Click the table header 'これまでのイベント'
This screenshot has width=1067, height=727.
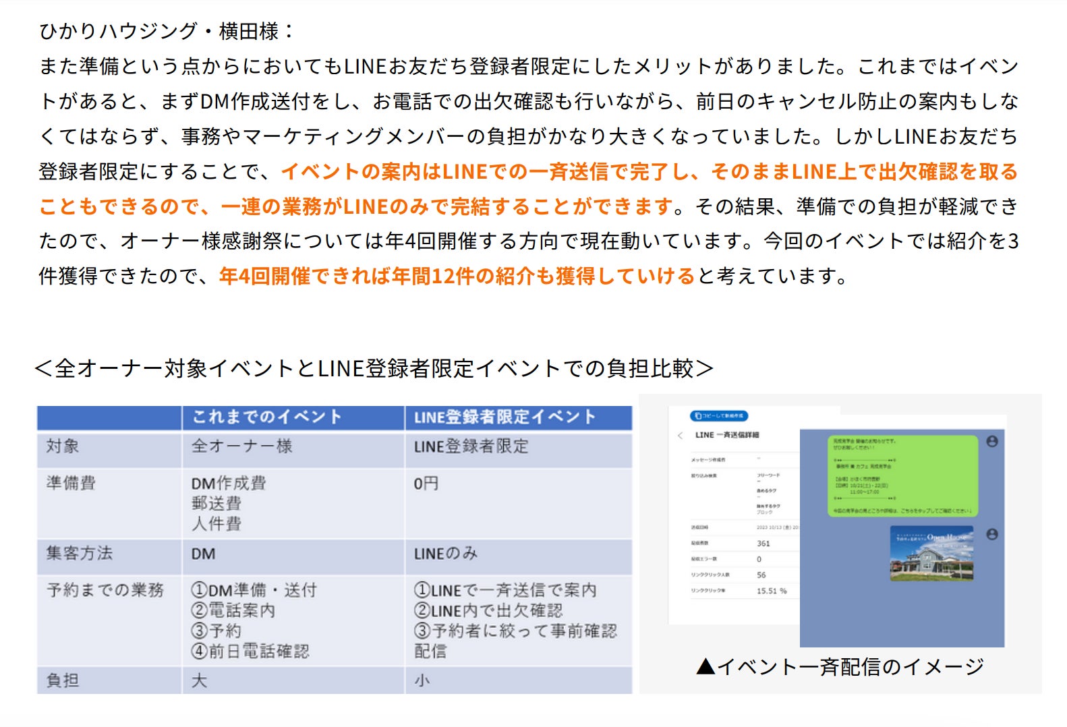tap(267, 417)
